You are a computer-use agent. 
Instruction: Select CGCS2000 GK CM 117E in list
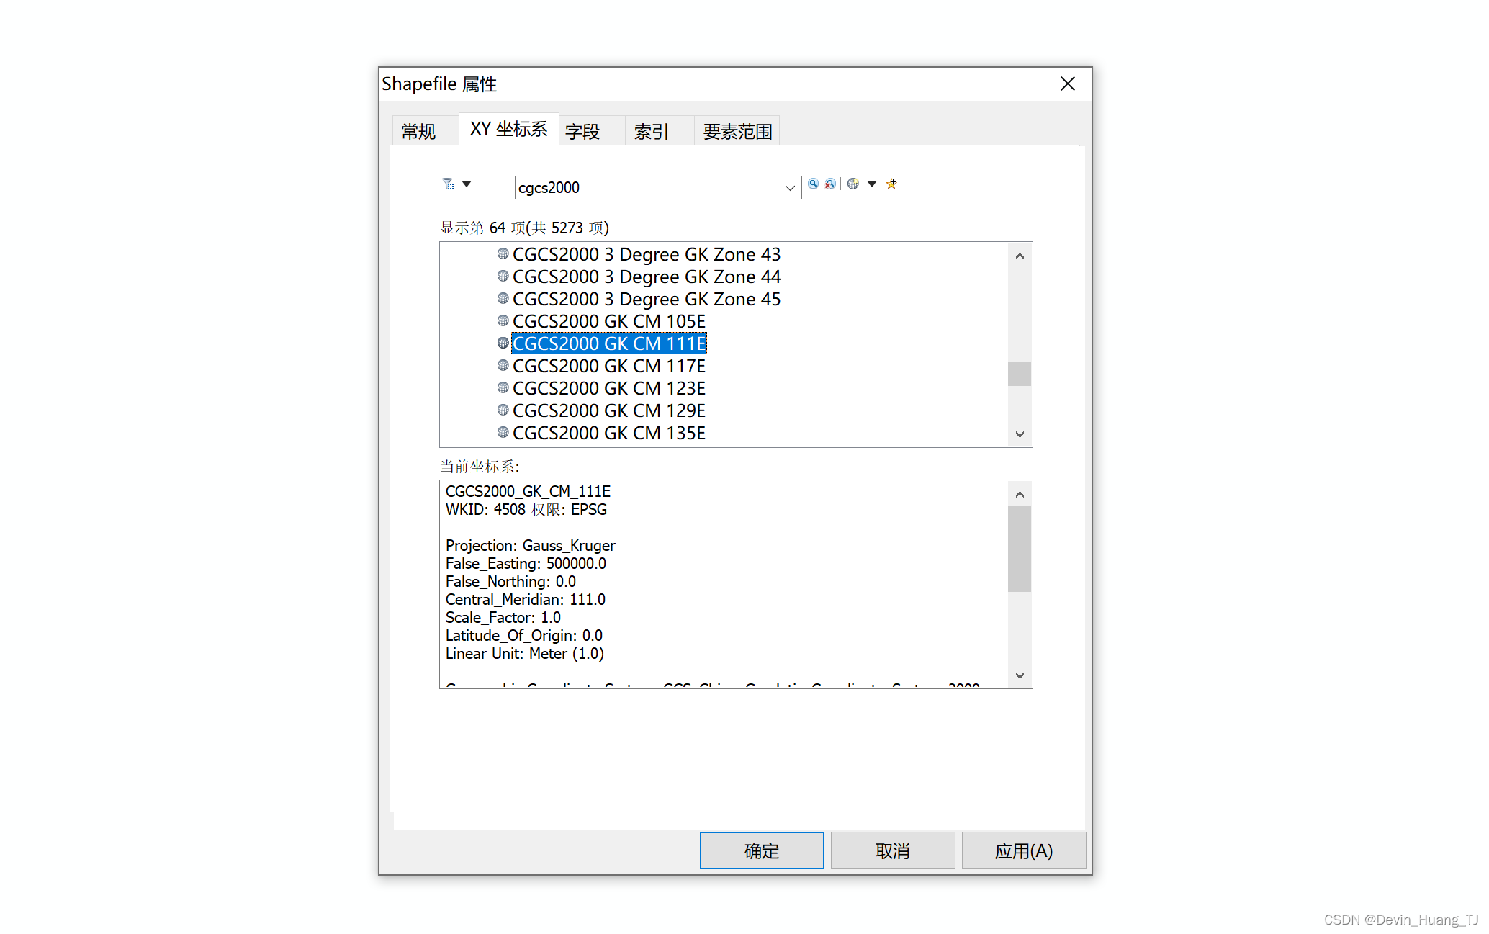(x=608, y=367)
